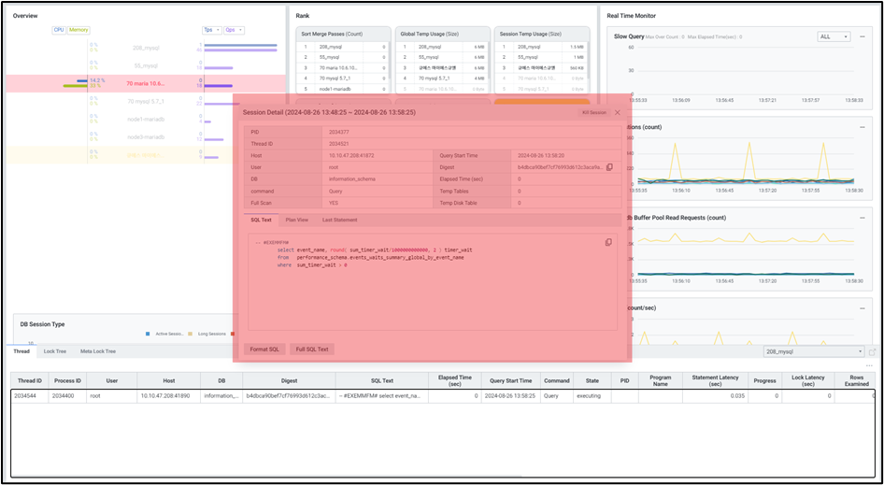Toggle the CPU legend in Overview
The height and width of the screenshot is (485, 884).
point(59,30)
